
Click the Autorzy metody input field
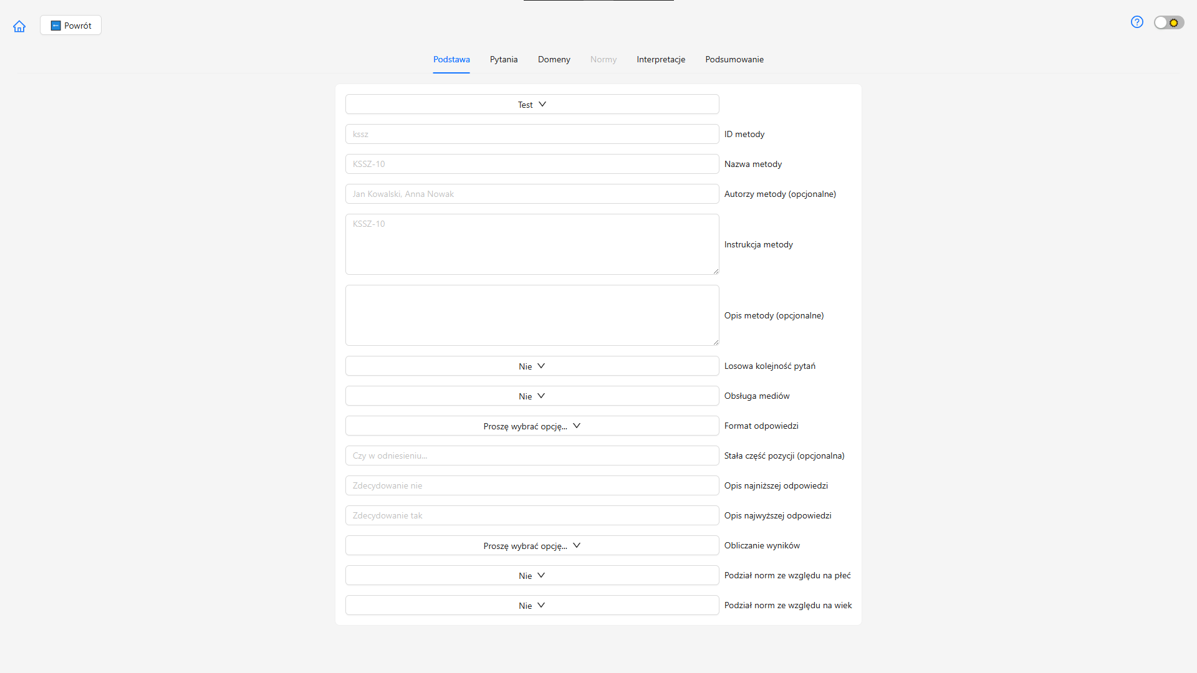tap(532, 194)
